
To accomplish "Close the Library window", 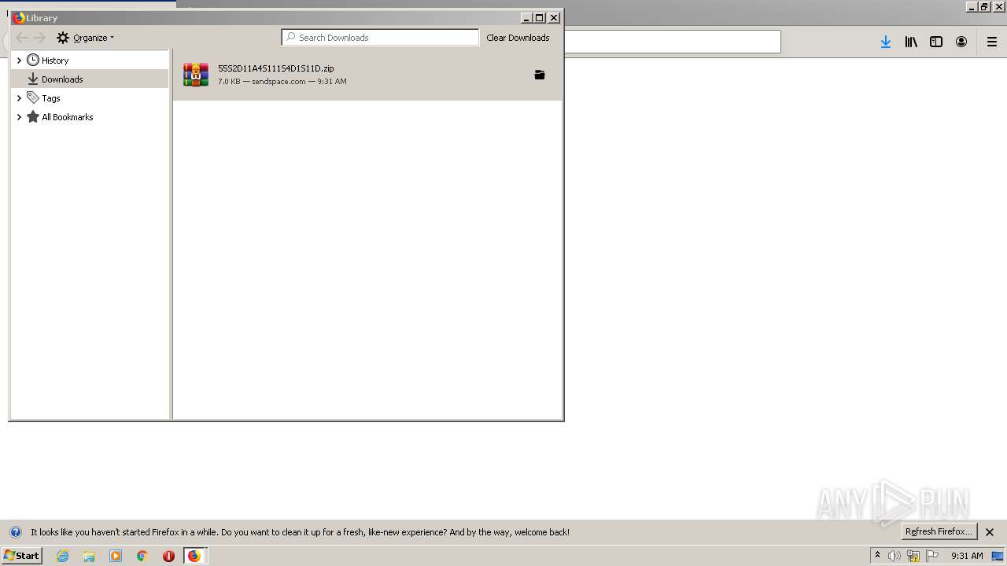I will click(x=554, y=18).
